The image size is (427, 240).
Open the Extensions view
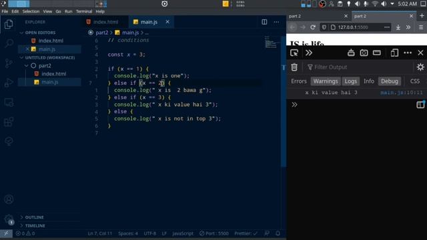[x=9, y=121]
